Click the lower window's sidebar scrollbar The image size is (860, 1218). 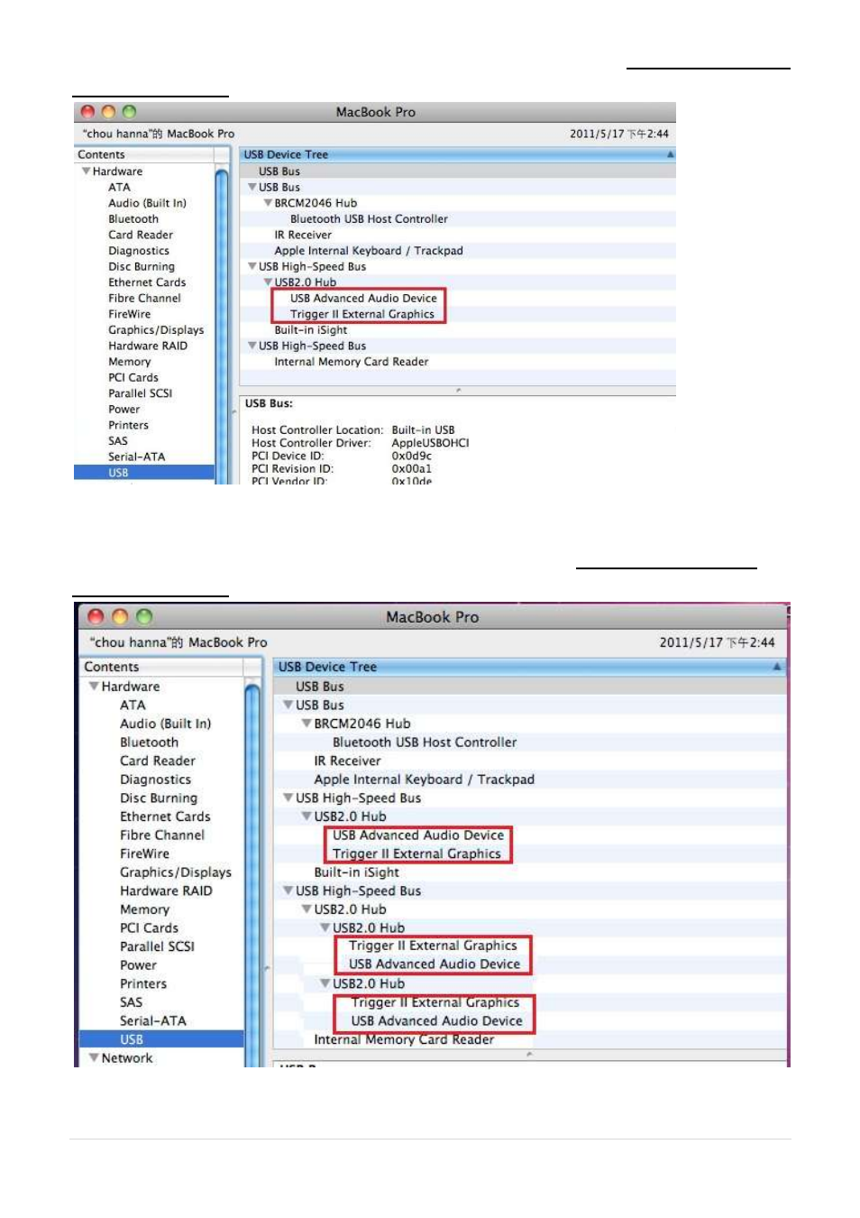pos(252,875)
